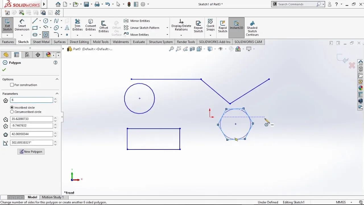Click the Exit Sketch icon
The height and width of the screenshot is (205, 364).
[7, 25]
